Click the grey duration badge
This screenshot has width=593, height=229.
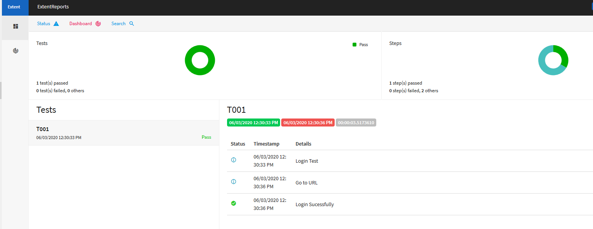[356, 123]
